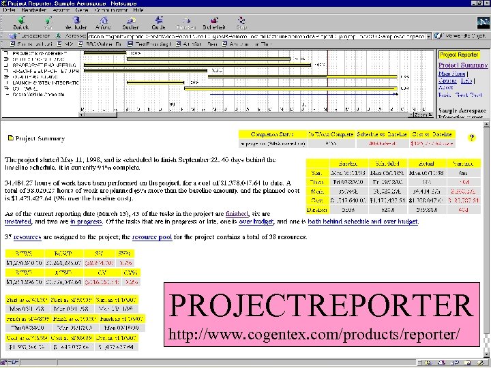This screenshot has width=491, height=368.
Task: Open the BBC Online bookmark
Action: [100, 44]
